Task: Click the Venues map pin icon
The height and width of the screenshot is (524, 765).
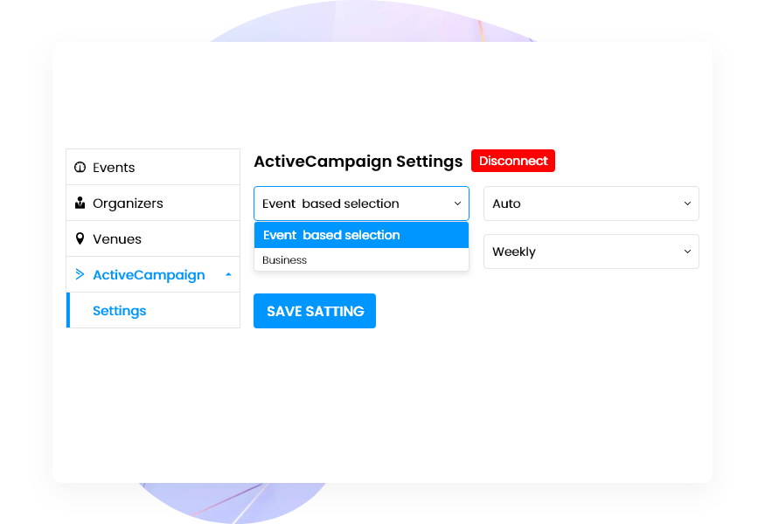Action: click(80, 238)
